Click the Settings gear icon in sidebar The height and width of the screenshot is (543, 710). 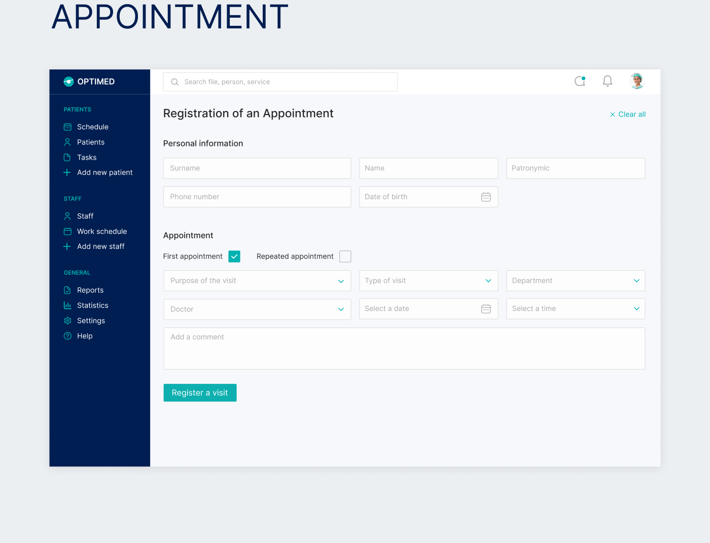[67, 320]
